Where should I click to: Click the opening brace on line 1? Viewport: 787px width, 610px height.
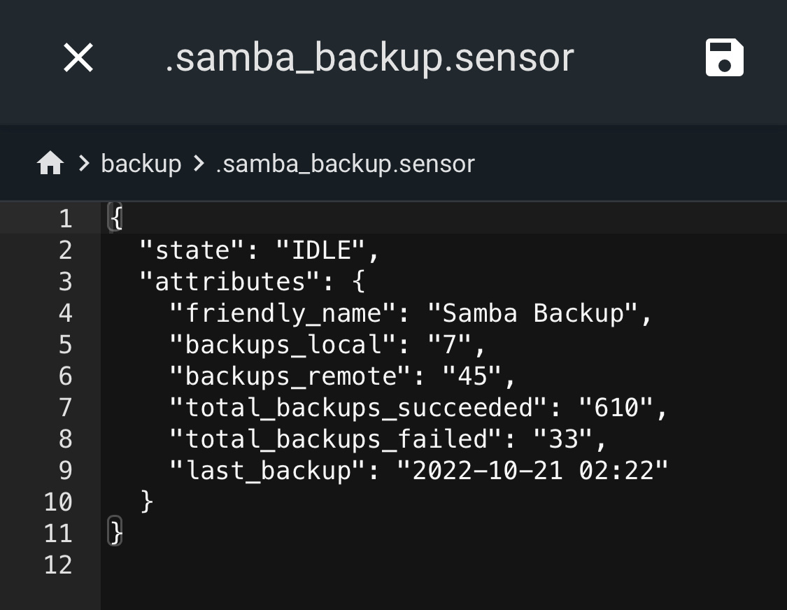click(x=117, y=218)
